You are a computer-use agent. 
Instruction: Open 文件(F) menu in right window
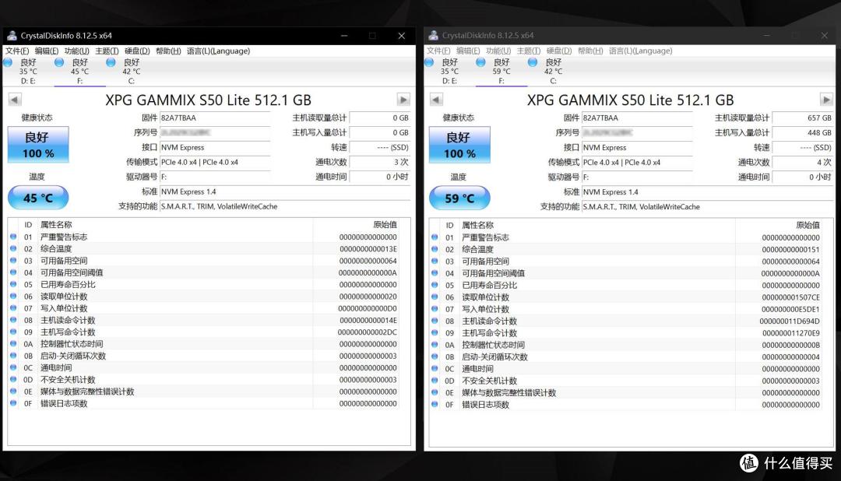438,51
